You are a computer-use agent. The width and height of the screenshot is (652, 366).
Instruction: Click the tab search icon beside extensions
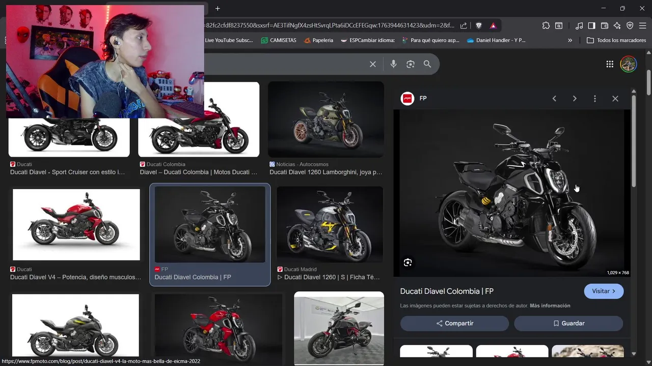click(x=559, y=25)
